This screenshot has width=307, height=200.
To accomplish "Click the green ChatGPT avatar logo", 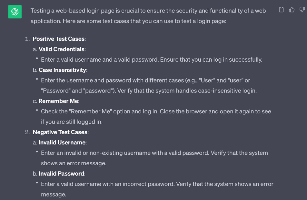I will 15,12.
